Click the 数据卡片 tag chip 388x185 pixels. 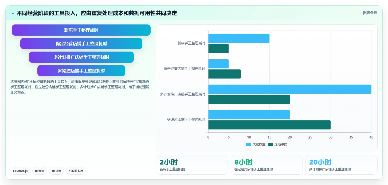76,171
